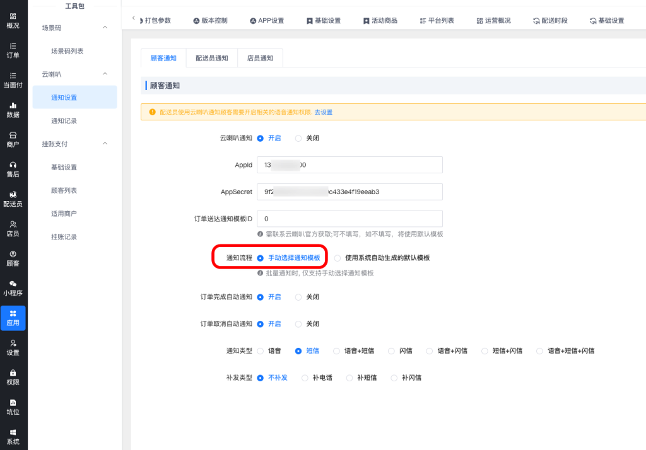Viewport: 646px width, 450px height.
Task: Select 关闭 for 云喇叭通知
Action: pos(298,138)
